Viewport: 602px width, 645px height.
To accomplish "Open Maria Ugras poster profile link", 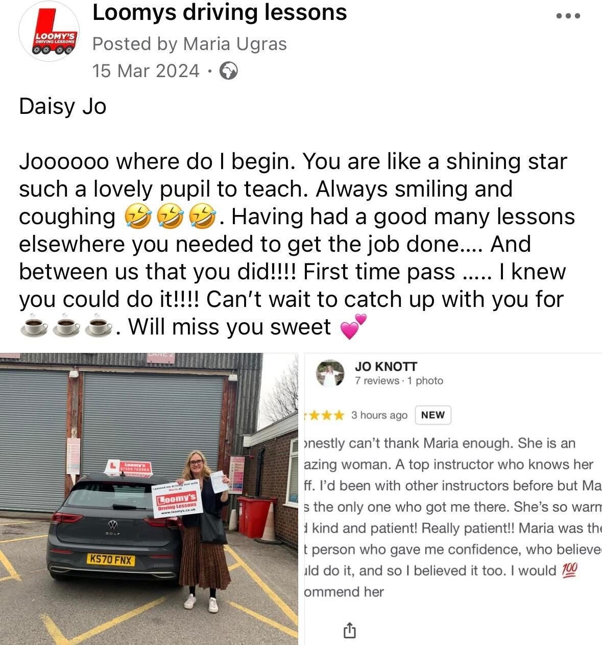I will [x=235, y=44].
